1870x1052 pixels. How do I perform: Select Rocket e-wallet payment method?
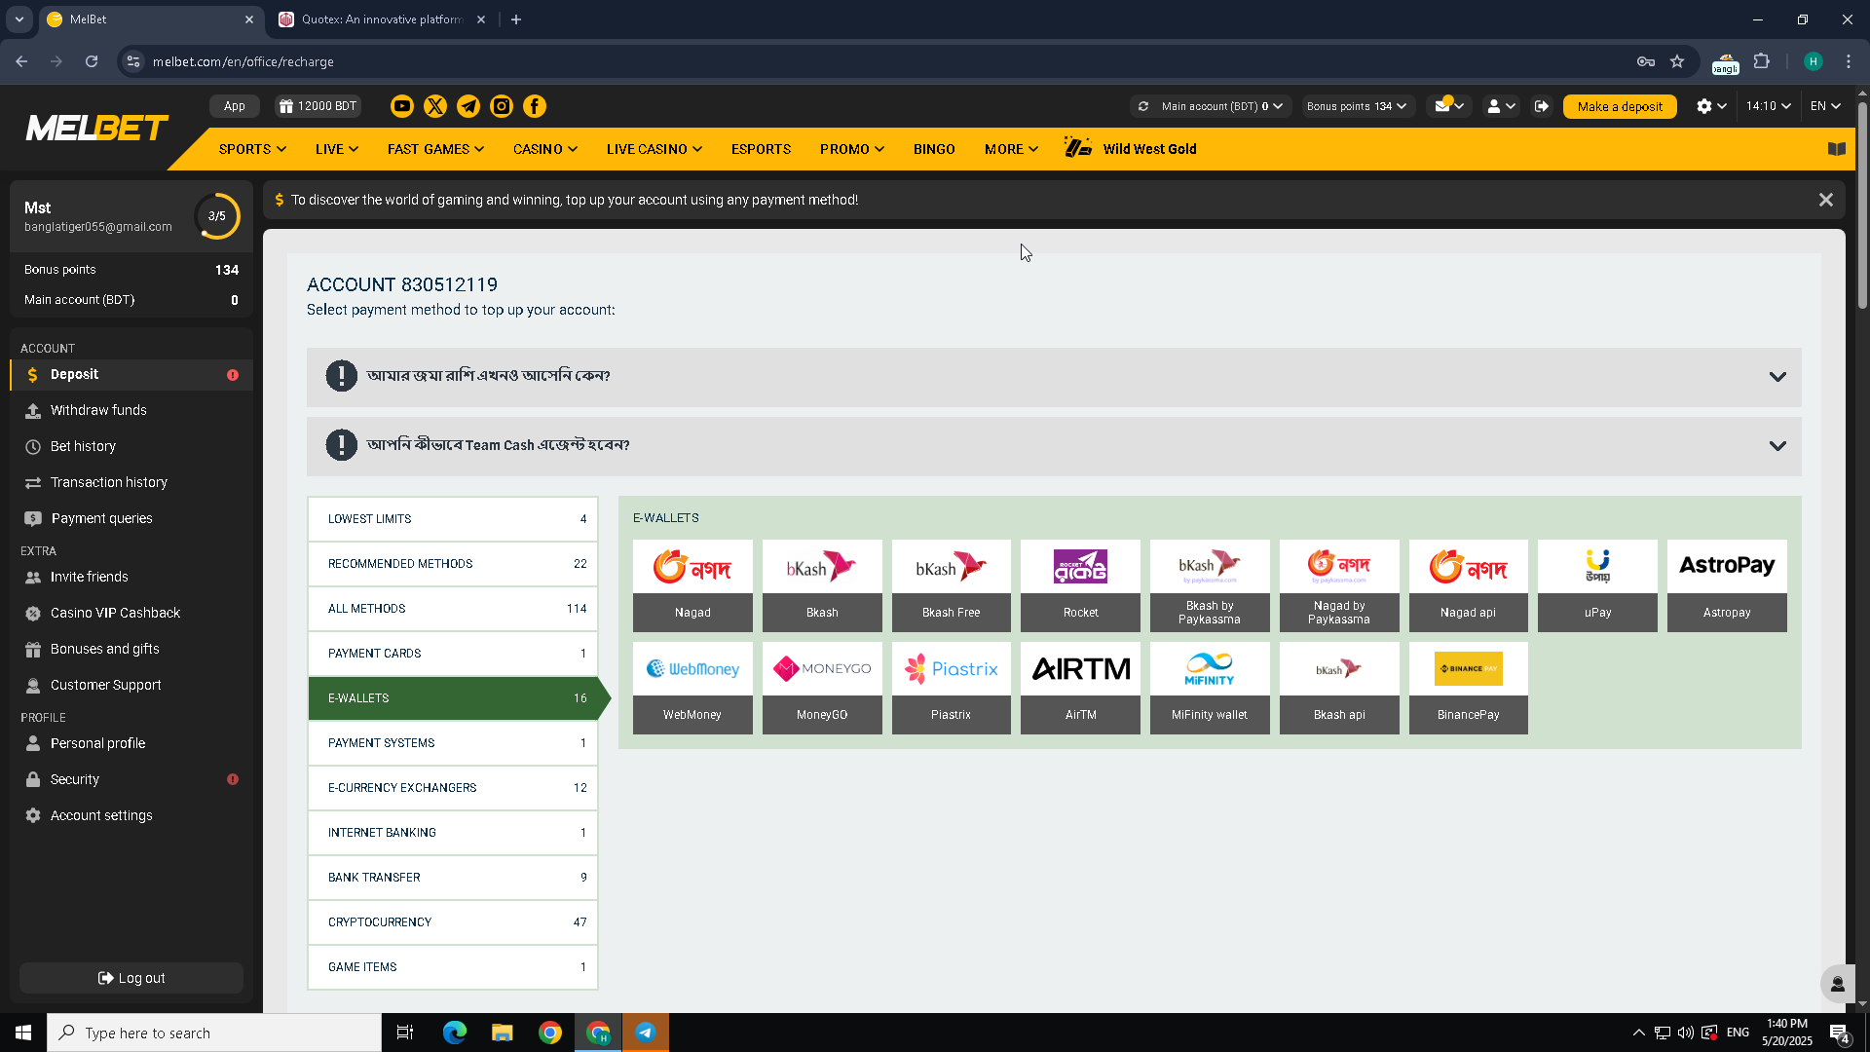(1080, 585)
